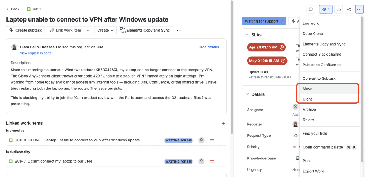Choose Archive menu item
This screenshot has width=369, height=177.
coord(330,110)
